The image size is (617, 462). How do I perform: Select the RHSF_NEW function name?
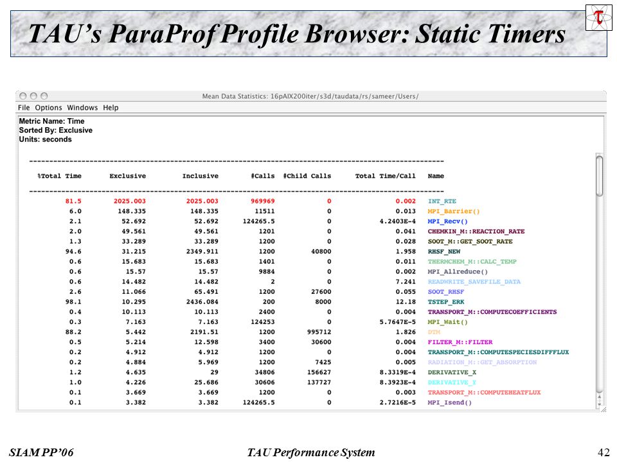tap(444, 252)
